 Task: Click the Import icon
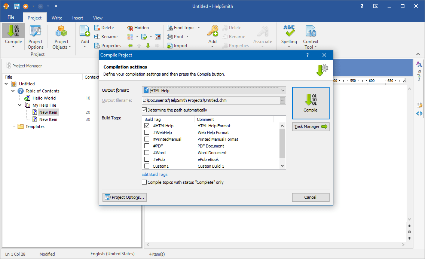170,46
